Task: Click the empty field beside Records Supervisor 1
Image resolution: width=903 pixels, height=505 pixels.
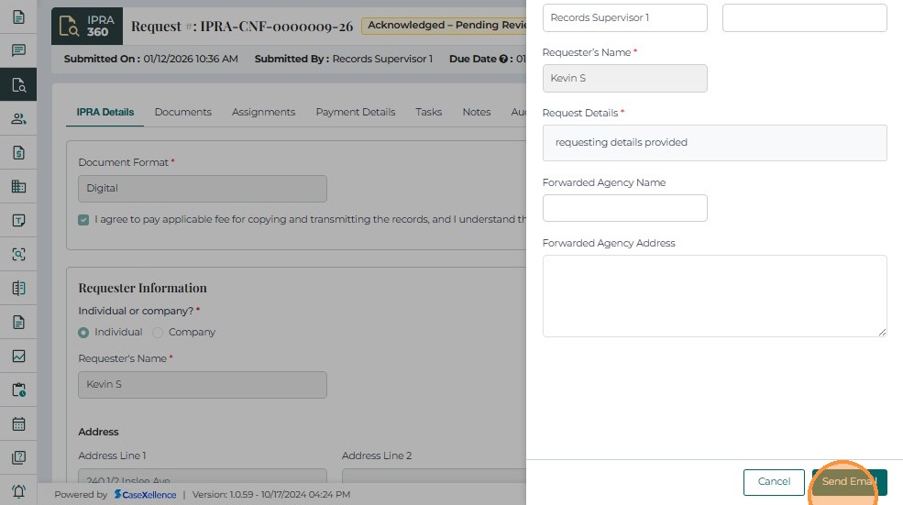Action: pyautogui.click(x=805, y=17)
